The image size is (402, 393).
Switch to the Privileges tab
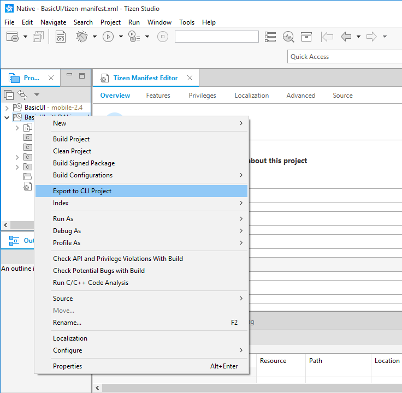coord(202,96)
